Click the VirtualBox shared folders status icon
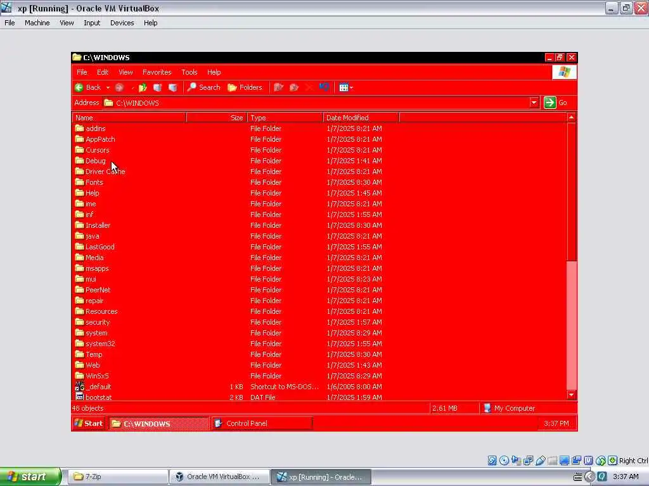649x486 pixels. coord(552,461)
